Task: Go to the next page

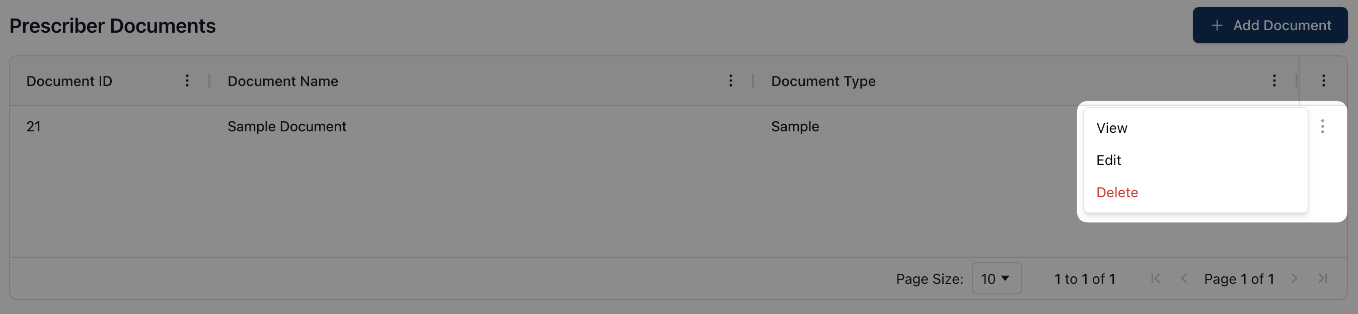Action: pos(1294,279)
